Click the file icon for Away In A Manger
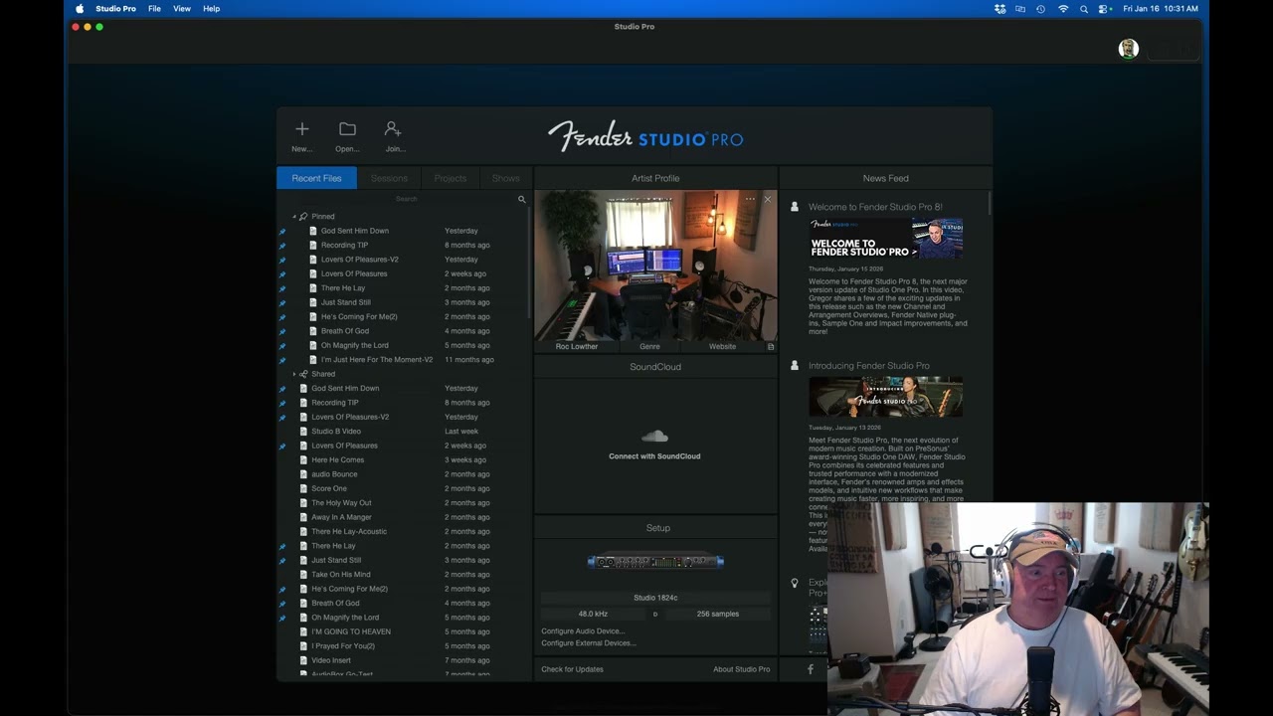 303,517
